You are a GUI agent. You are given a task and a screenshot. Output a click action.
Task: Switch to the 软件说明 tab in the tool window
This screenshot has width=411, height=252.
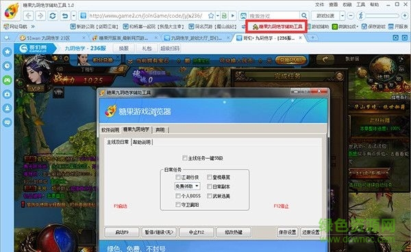(x=110, y=130)
